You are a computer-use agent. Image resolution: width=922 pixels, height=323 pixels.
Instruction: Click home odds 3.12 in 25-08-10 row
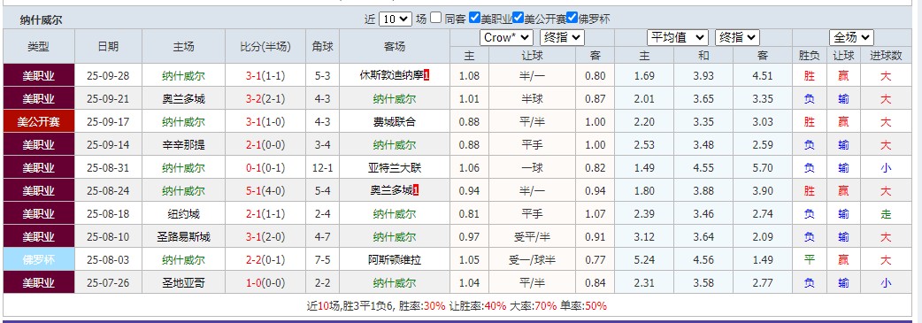[645, 236]
